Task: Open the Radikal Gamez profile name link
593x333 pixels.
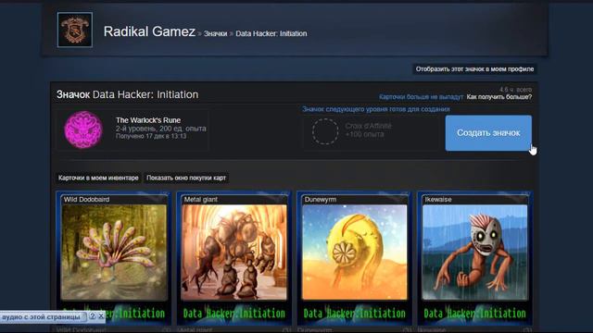Action: click(149, 31)
